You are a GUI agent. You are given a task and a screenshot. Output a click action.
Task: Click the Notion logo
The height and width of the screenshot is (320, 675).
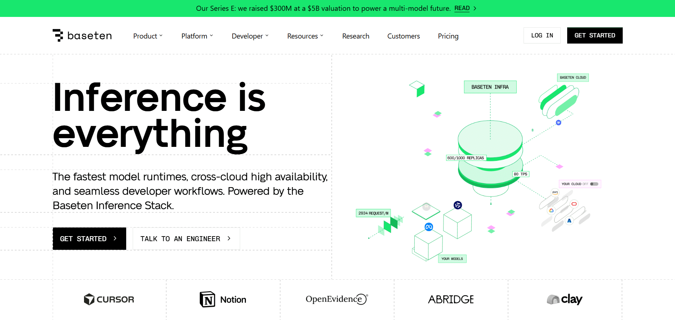(223, 299)
